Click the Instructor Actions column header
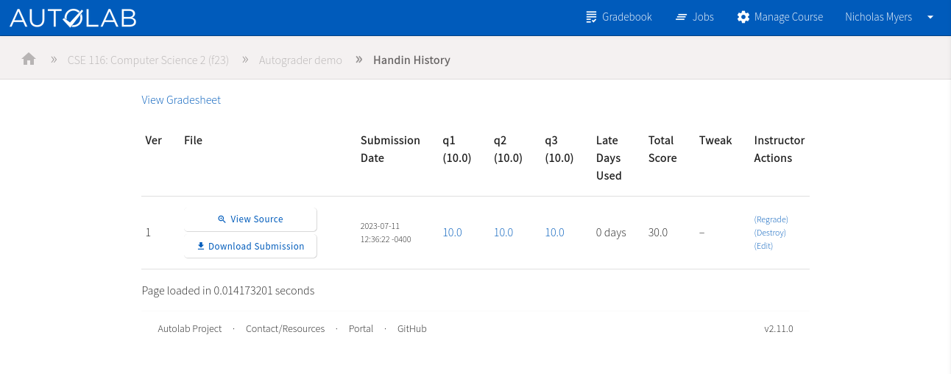This screenshot has width=951, height=374. pos(779,149)
